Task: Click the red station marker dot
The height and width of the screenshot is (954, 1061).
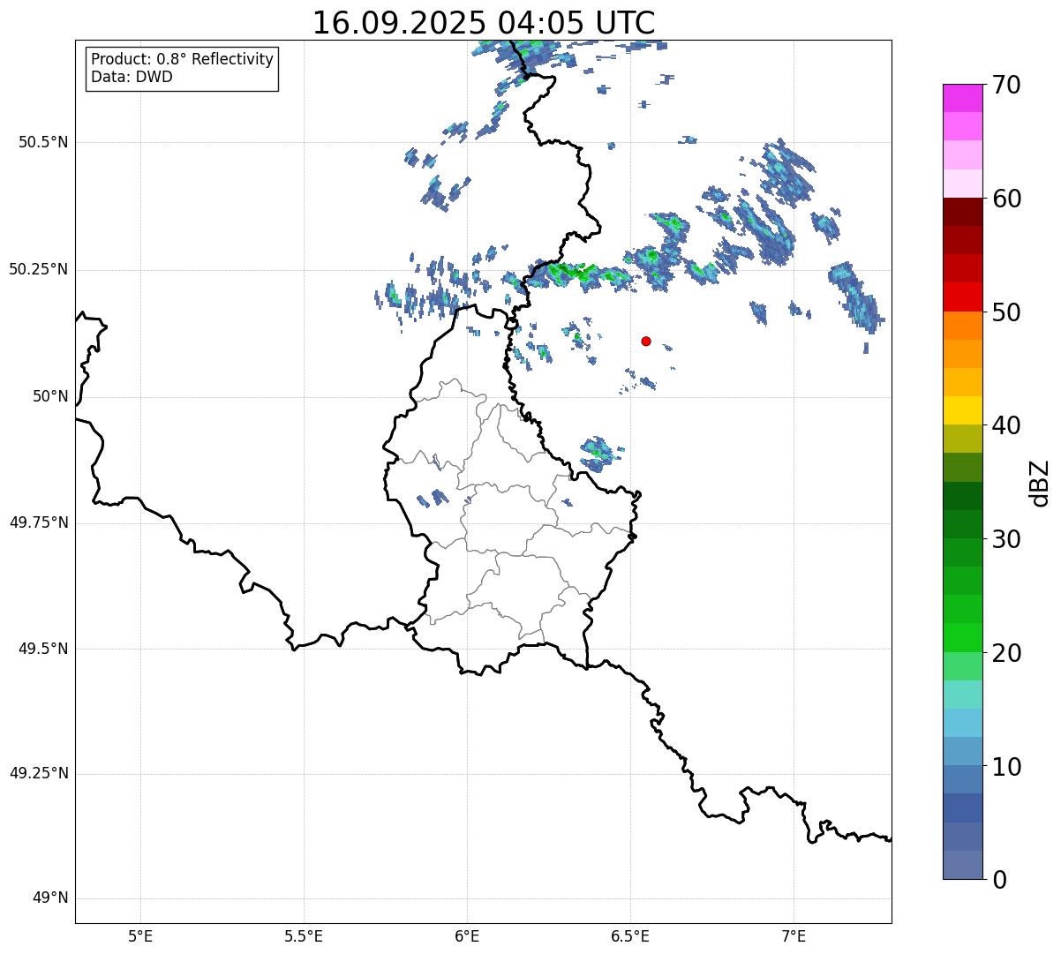Action: coord(646,341)
